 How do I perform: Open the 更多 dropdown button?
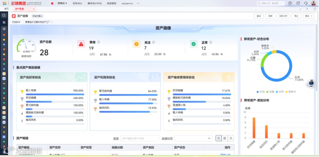(x=309, y=16)
